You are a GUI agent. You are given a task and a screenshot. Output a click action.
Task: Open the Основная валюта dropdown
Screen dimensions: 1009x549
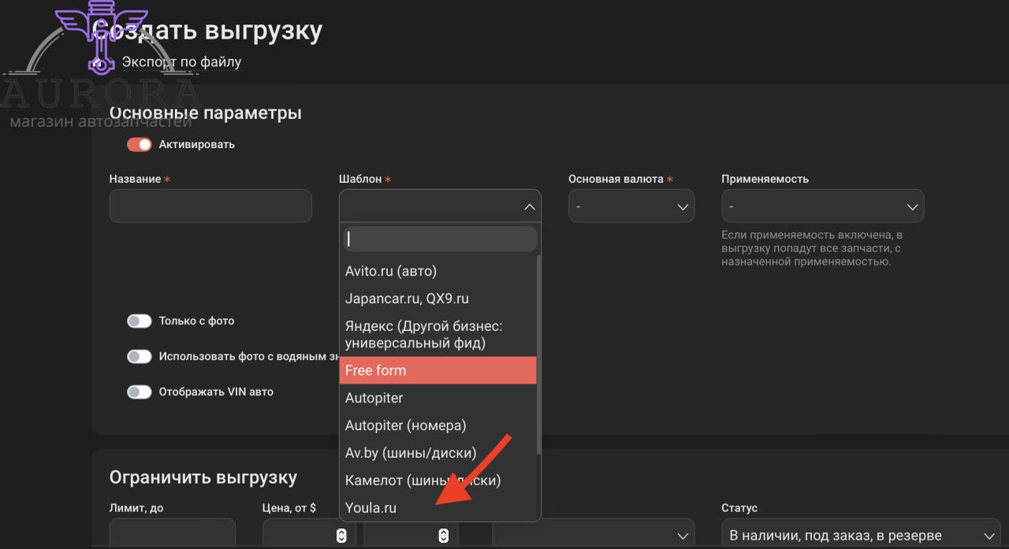631,206
